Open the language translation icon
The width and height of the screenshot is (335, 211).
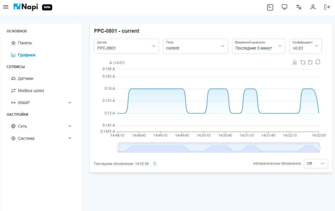pos(298,7)
